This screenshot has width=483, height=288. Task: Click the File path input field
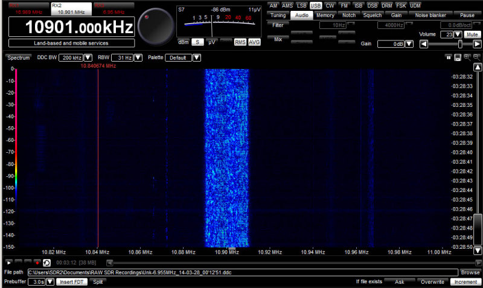pyautogui.click(x=243, y=272)
